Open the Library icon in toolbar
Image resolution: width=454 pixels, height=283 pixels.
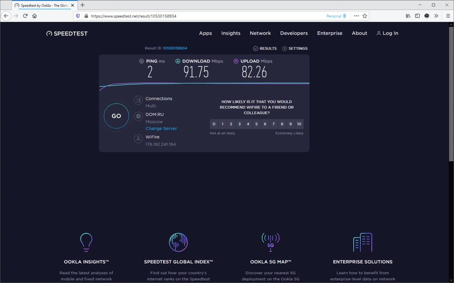[x=408, y=16]
